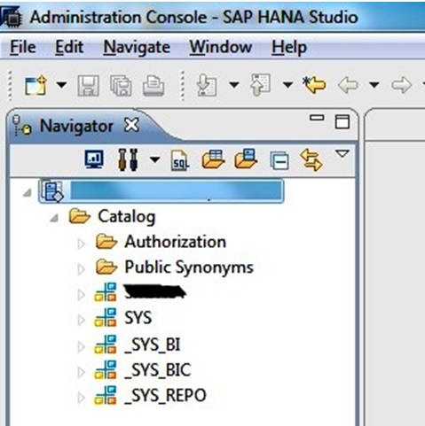Minimize the Navigator view panel
Screen dimensions: 425x426
click(317, 118)
